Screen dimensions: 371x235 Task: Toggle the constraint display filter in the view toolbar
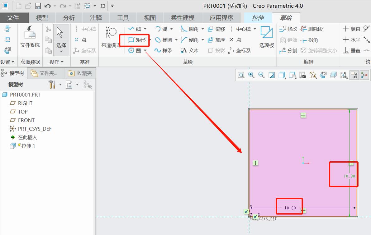click(354, 75)
